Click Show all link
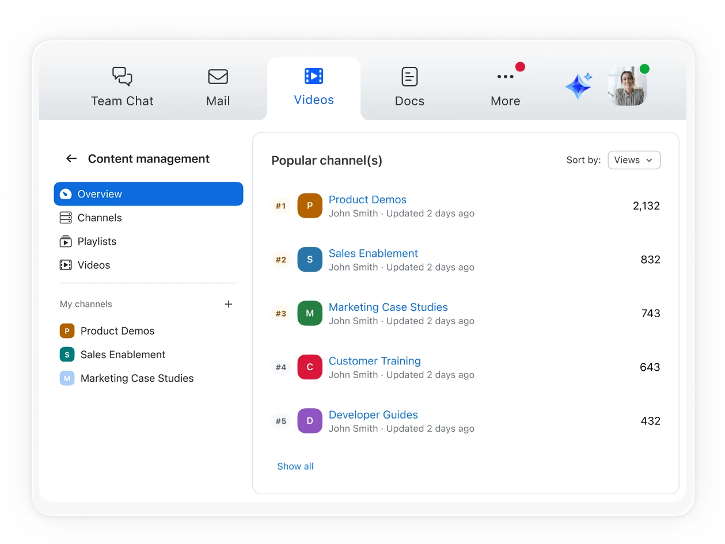The width and height of the screenshot is (725, 544). tap(295, 466)
